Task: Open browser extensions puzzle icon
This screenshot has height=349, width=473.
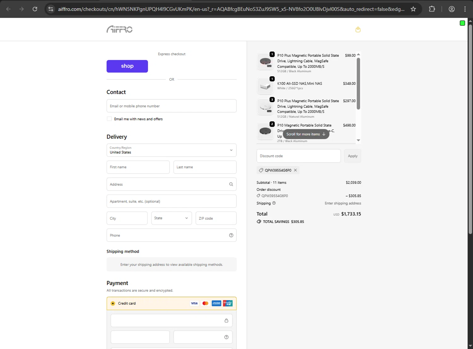Action: coord(432,9)
